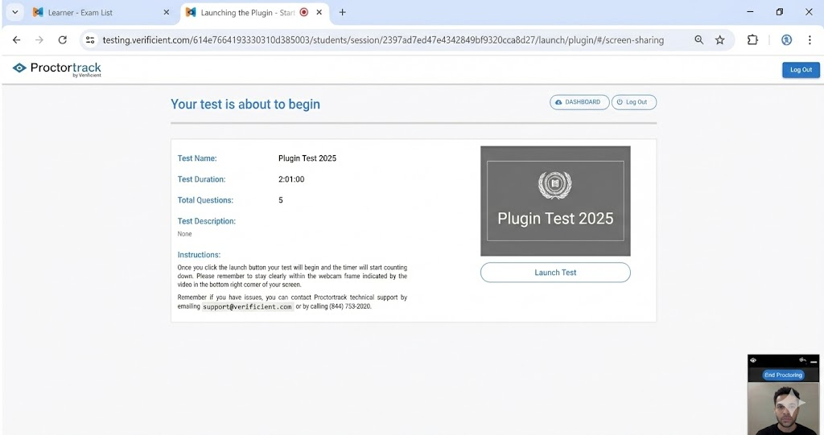Open the Chrome profile avatar icon
Screen dimensions: 824x435
(x=786, y=40)
